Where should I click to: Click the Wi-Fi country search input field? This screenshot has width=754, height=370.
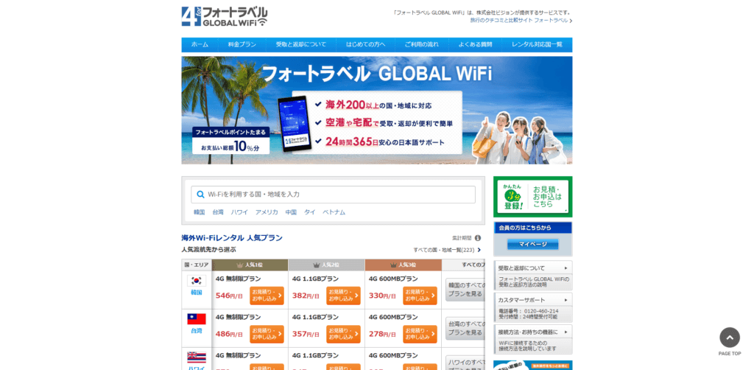[334, 195]
